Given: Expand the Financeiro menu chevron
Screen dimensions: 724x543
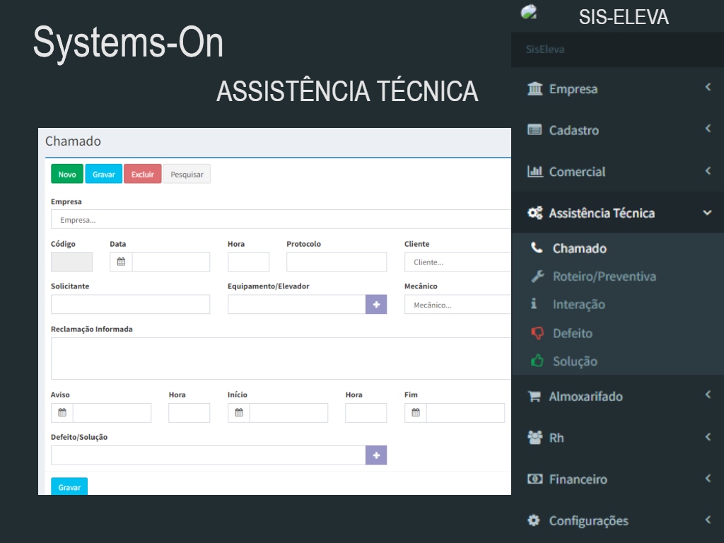Looking at the screenshot, I should tap(708, 478).
